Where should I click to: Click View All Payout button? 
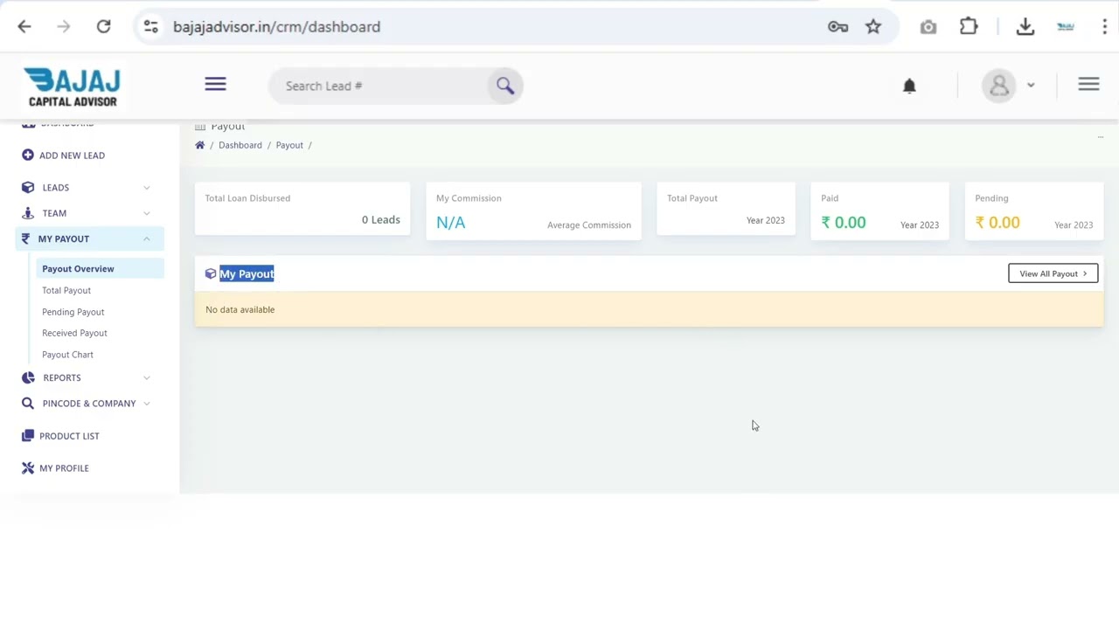pos(1053,273)
